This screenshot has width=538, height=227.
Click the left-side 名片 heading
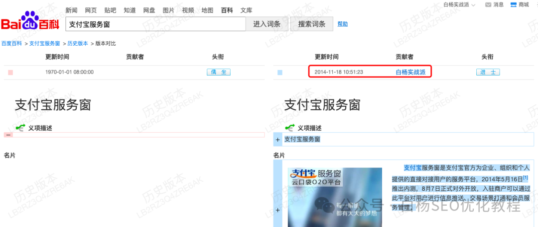click(x=9, y=155)
